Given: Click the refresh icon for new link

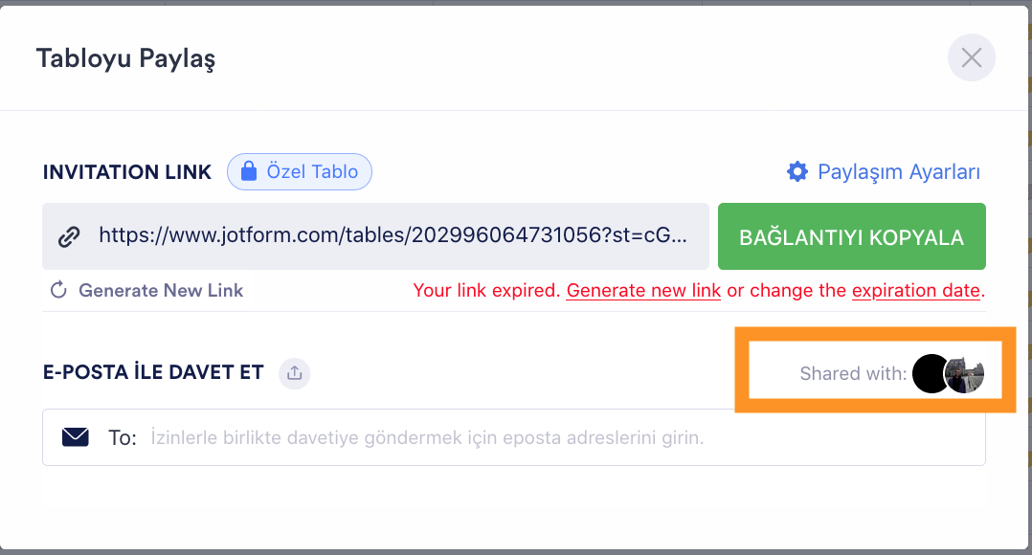Looking at the screenshot, I should [58, 290].
